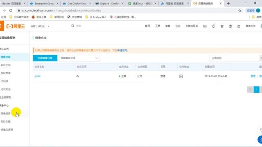
Task: Click the home icon in top bar
Action: 239,26
